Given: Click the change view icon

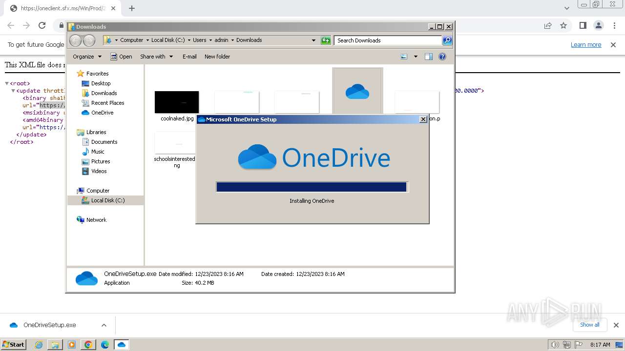Looking at the screenshot, I should coord(404,57).
